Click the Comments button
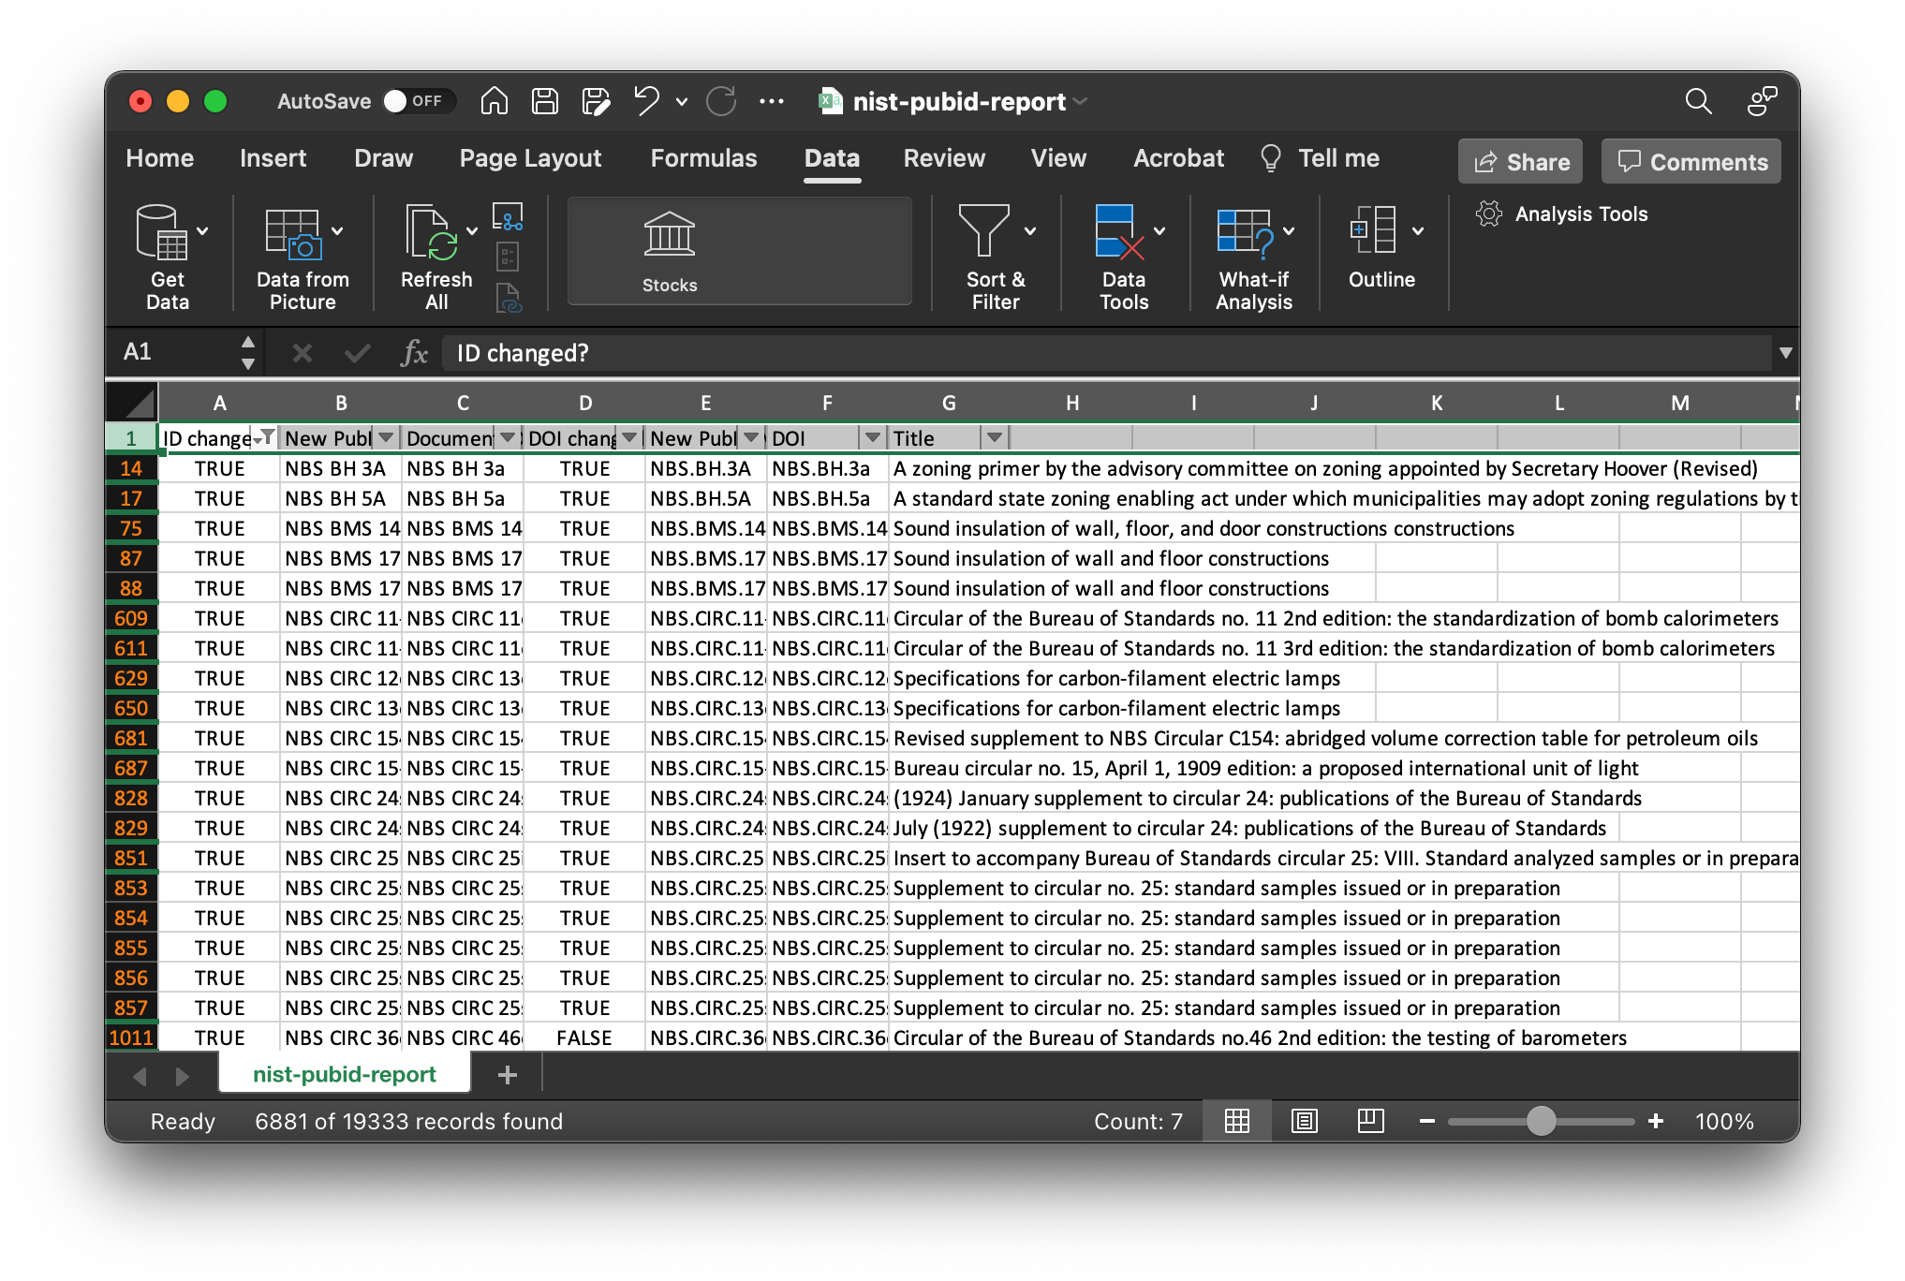The image size is (1905, 1281). tap(1691, 162)
